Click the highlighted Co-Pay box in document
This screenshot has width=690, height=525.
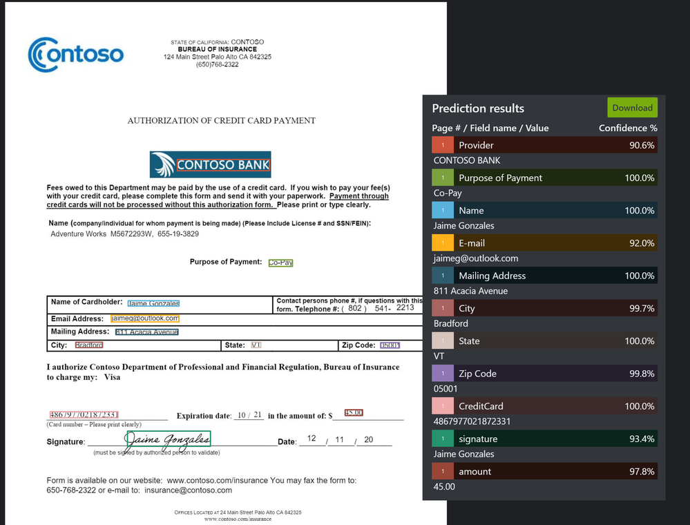(x=280, y=262)
